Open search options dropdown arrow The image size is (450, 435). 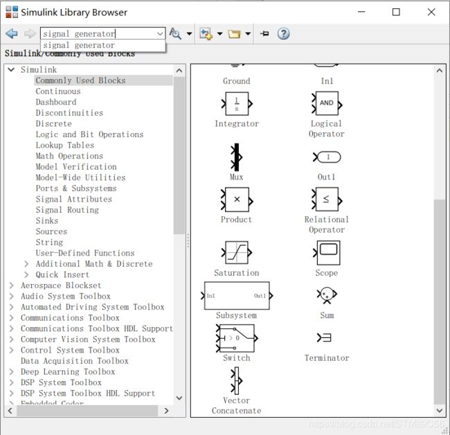(x=189, y=33)
